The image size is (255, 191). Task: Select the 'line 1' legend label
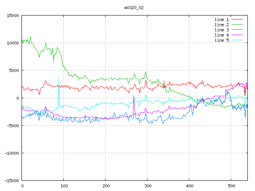(x=222, y=19)
